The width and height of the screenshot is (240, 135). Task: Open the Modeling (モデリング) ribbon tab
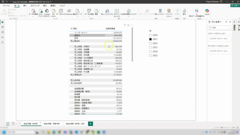tap(35, 6)
